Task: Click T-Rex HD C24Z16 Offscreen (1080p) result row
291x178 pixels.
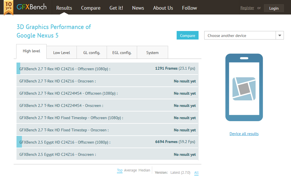Action: [x=108, y=69]
